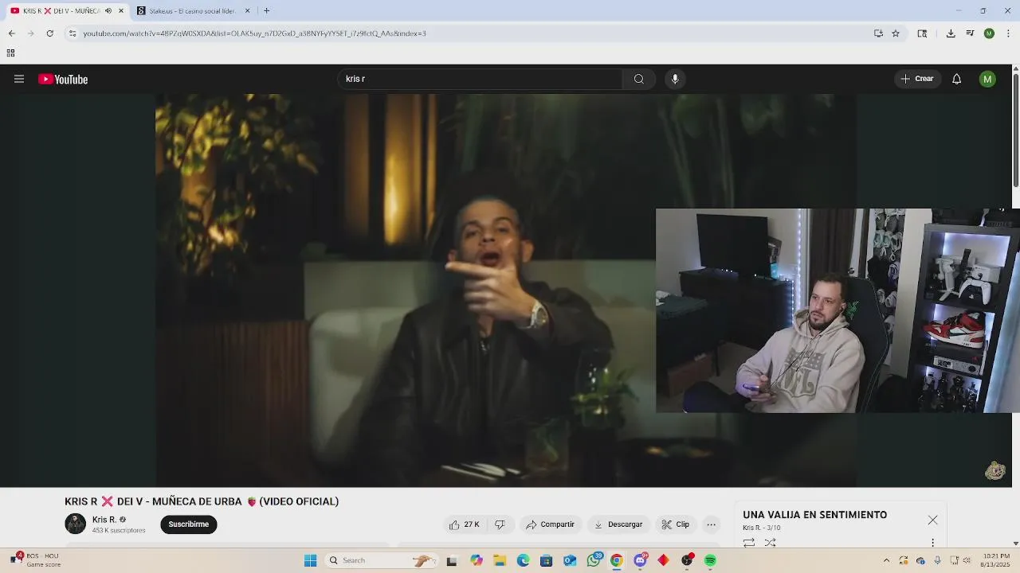
Task: Open the taskbar clock showing 10:21 PM
Action: point(996,560)
